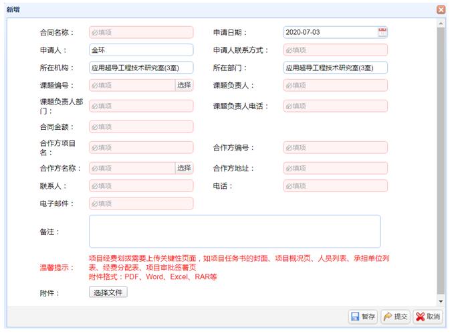This screenshot has height=336, width=466.
Task: Focus the 申请人联系方式 input field
Action: 336,50
